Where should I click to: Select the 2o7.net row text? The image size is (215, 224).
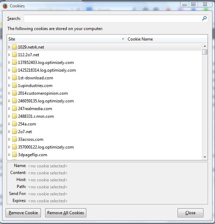pyautogui.click(x=25, y=132)
